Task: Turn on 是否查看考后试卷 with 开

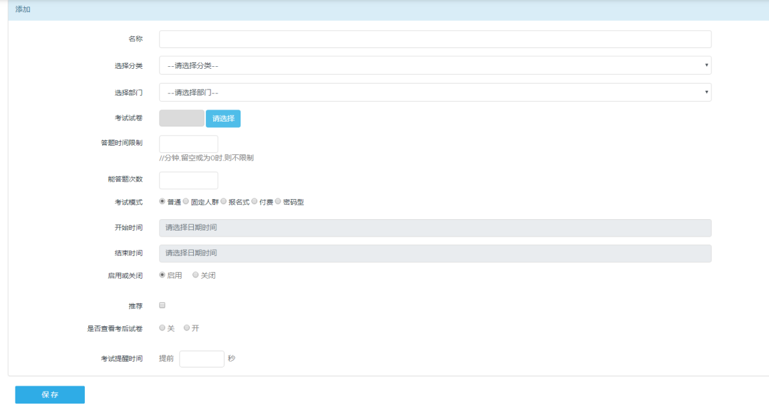Action: pyautogui.click(x=187, y=328)
